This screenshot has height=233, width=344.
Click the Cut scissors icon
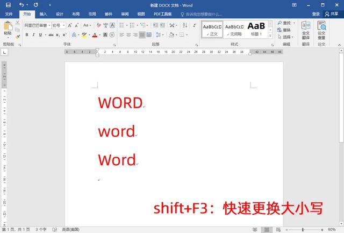click(18, 23)
